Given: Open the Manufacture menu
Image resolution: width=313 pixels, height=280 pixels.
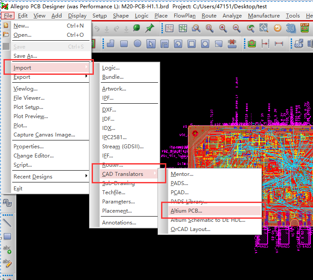Looking at the screenshot, I should coord(264,16).
